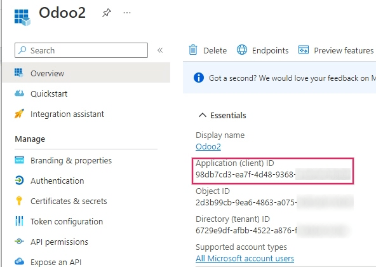Open Integration assistant
376x267 pixels.
point(67,114)
